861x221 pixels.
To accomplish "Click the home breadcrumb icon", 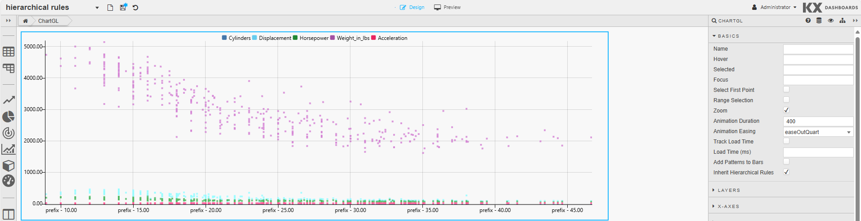I will (26, 21).
